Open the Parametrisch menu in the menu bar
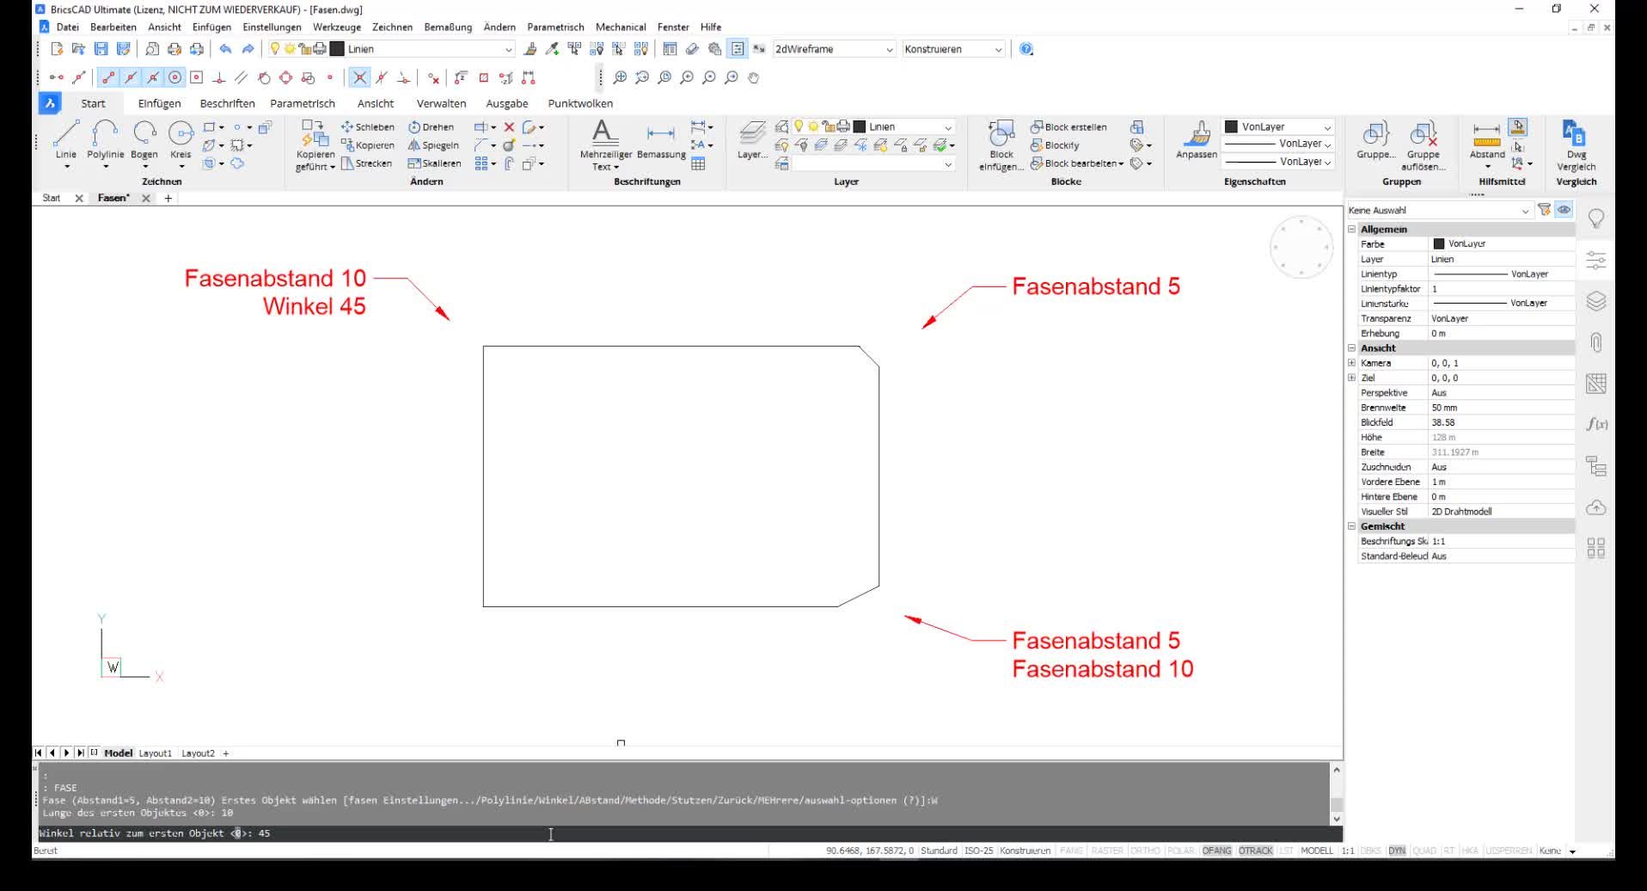Screen dimensions: 1647x891 tap(555, 27)
